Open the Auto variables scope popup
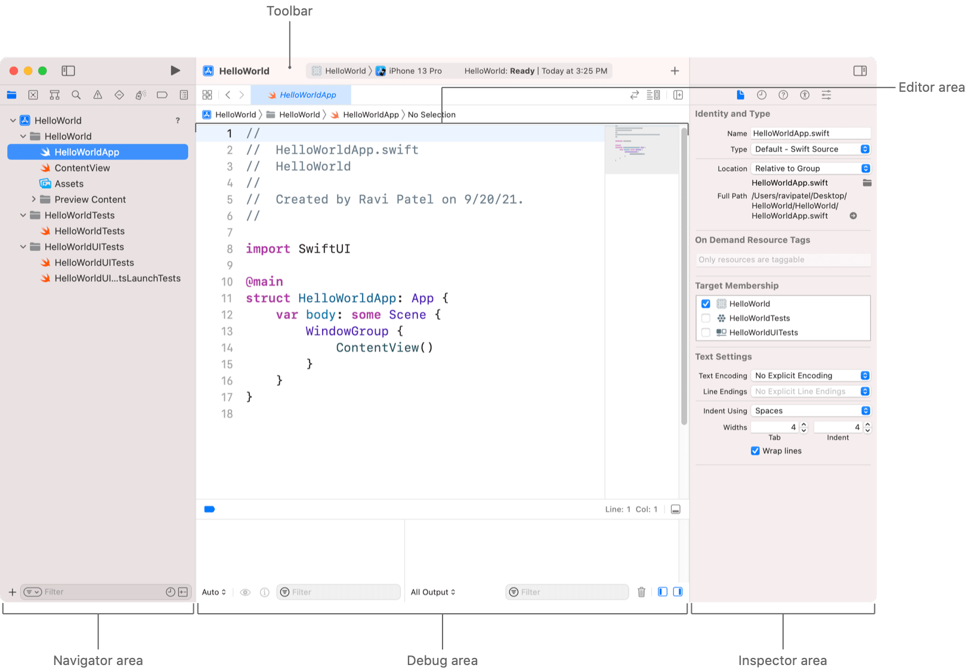Screen dimensions: 968x671 tap(214, 592)
